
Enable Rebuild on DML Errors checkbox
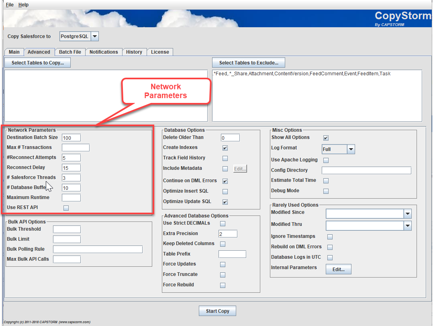tap(330, 247)
